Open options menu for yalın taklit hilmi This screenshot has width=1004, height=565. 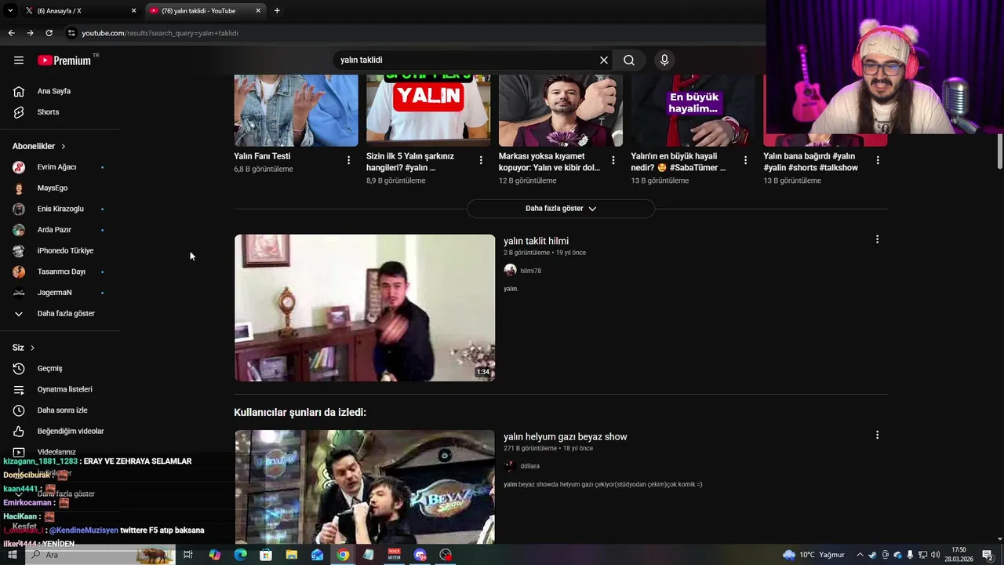pyautogui.click(x=877, y=239)
